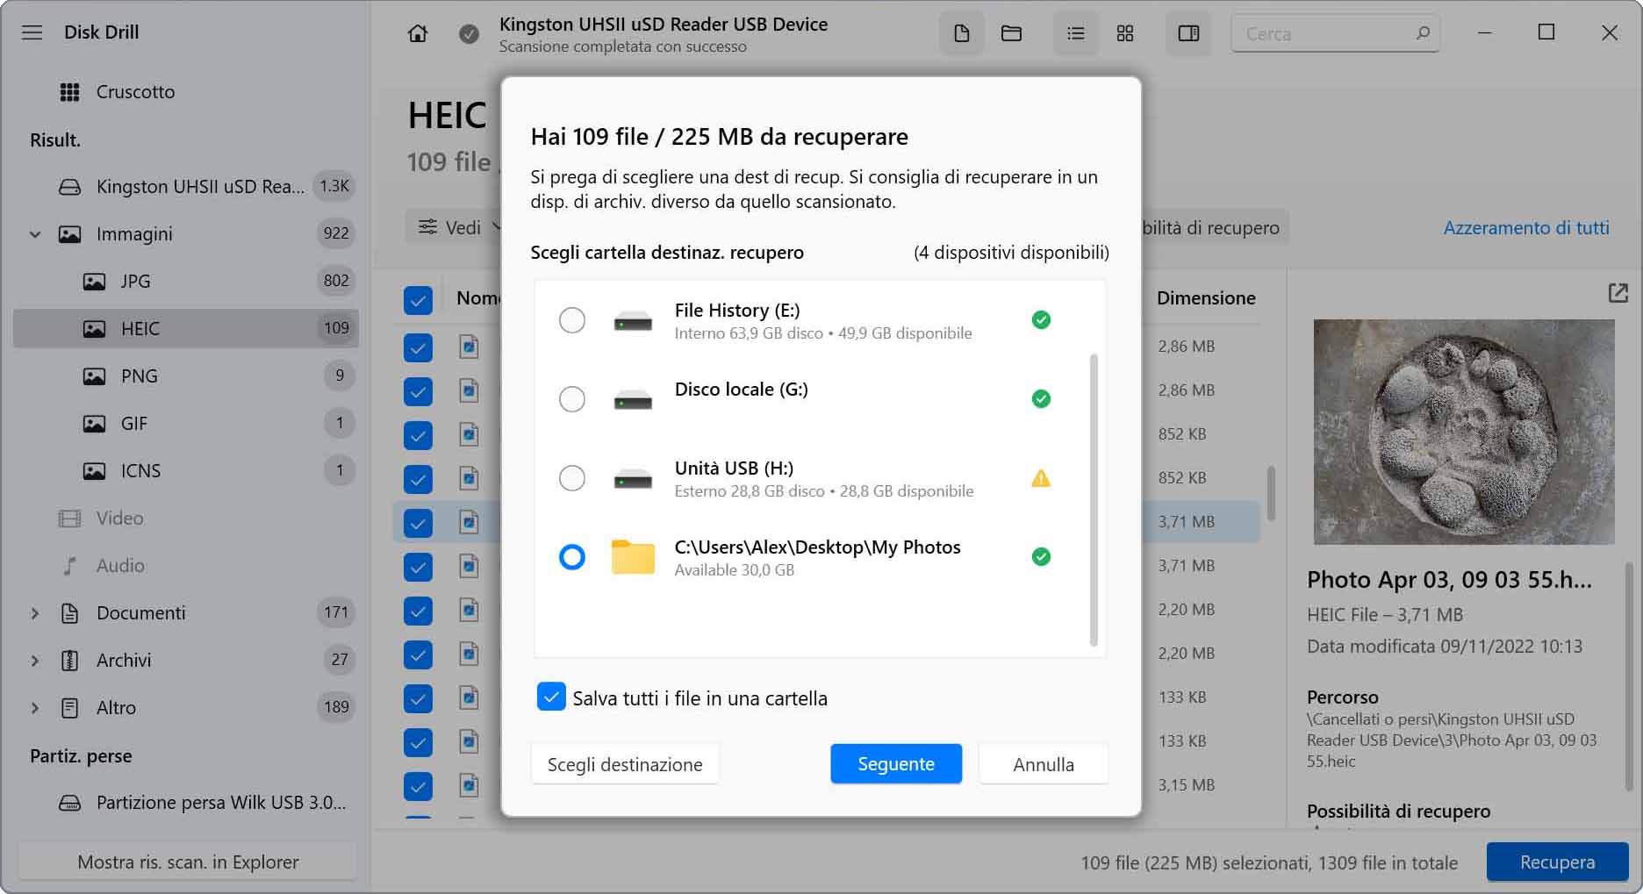Click the GIF image type icon
This screenshot has height=894, width=1643.
point(94,424)
